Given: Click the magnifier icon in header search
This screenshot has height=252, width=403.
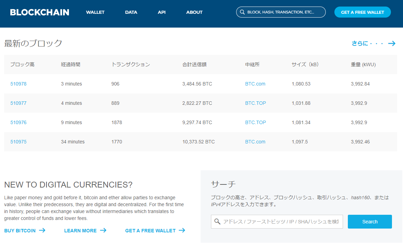Looking at the screenshot, I should click(x=242, y=12).
